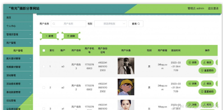
Task: Open 首页 in the sidebar
Action: coord(18,18)
